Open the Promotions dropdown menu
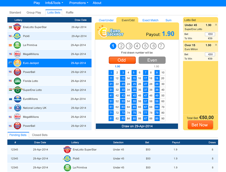Viewport: 226px width, 172px height. [79, 3]
